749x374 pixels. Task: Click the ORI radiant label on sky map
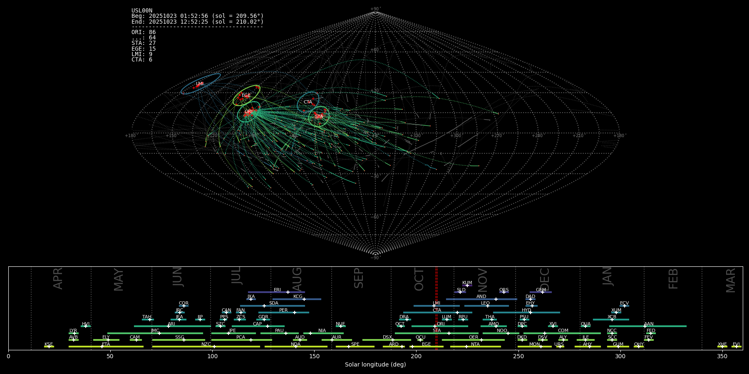(248, 112)
